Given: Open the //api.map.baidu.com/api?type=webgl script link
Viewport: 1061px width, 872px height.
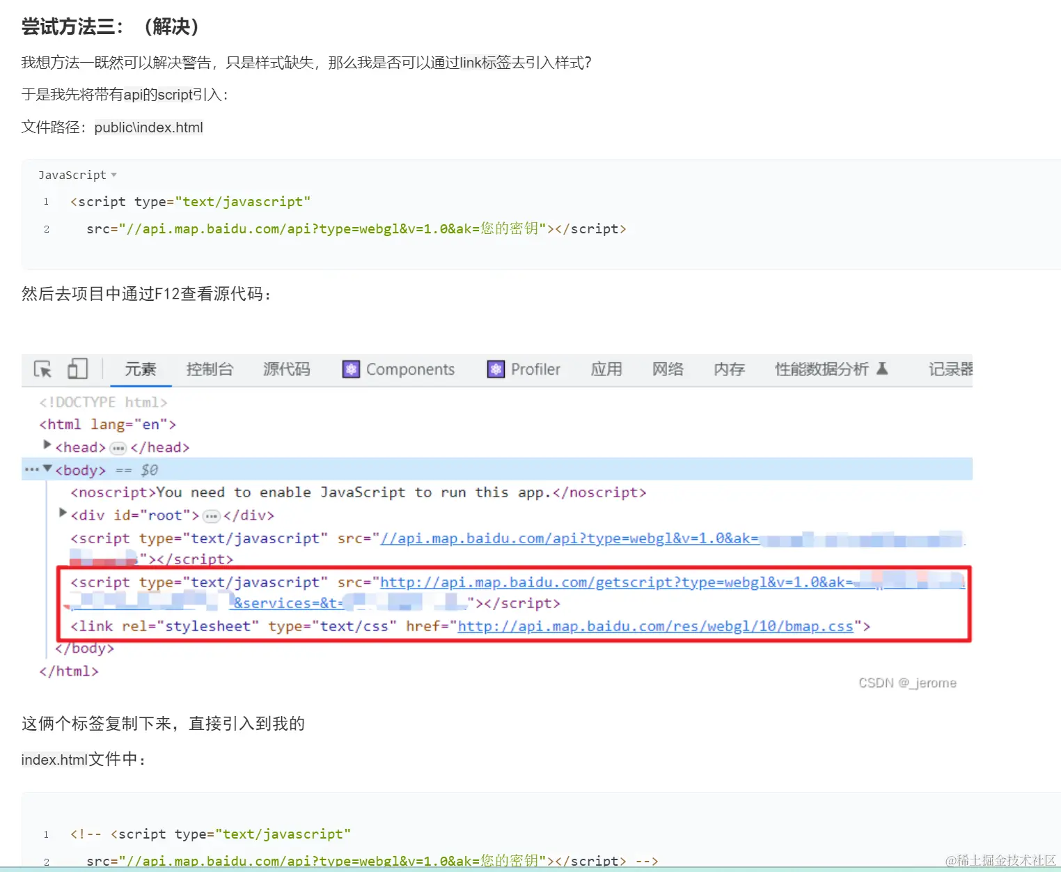Looking at the screenshot, I should tap(569, 538).
